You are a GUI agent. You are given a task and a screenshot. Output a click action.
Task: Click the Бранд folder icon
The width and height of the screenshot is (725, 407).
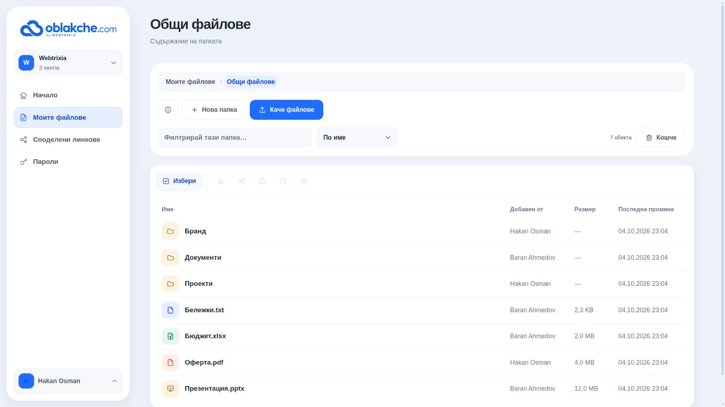170,231
